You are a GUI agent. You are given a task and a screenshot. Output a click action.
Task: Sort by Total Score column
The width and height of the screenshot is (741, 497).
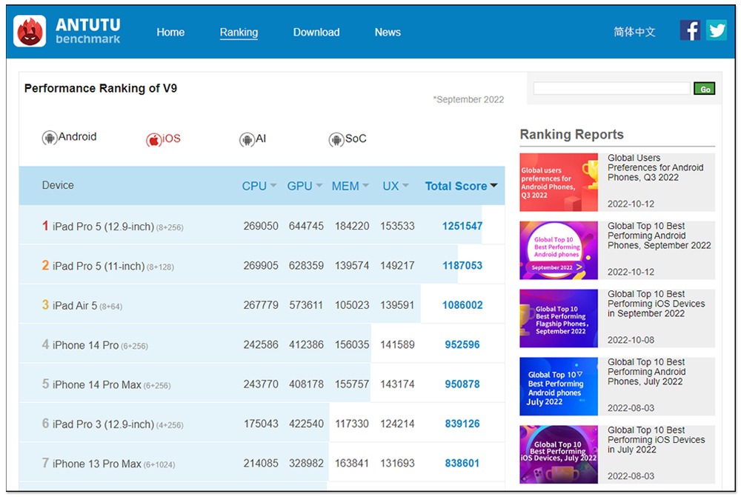pyautogui.click(x=461, y=186)
